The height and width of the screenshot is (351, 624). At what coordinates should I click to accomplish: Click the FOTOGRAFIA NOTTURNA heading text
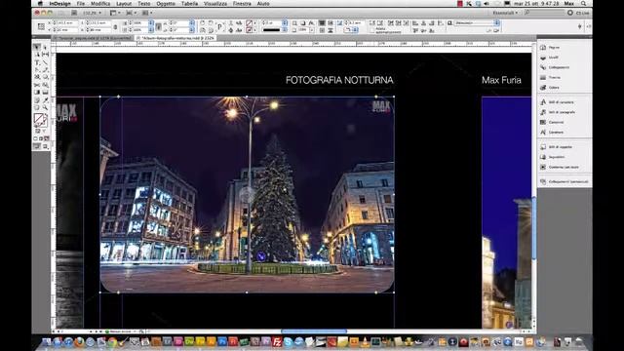click(339, 80)
